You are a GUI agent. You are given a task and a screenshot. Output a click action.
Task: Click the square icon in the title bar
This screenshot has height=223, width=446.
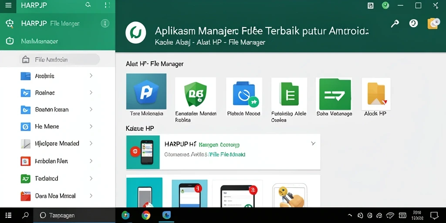[370, 5]
